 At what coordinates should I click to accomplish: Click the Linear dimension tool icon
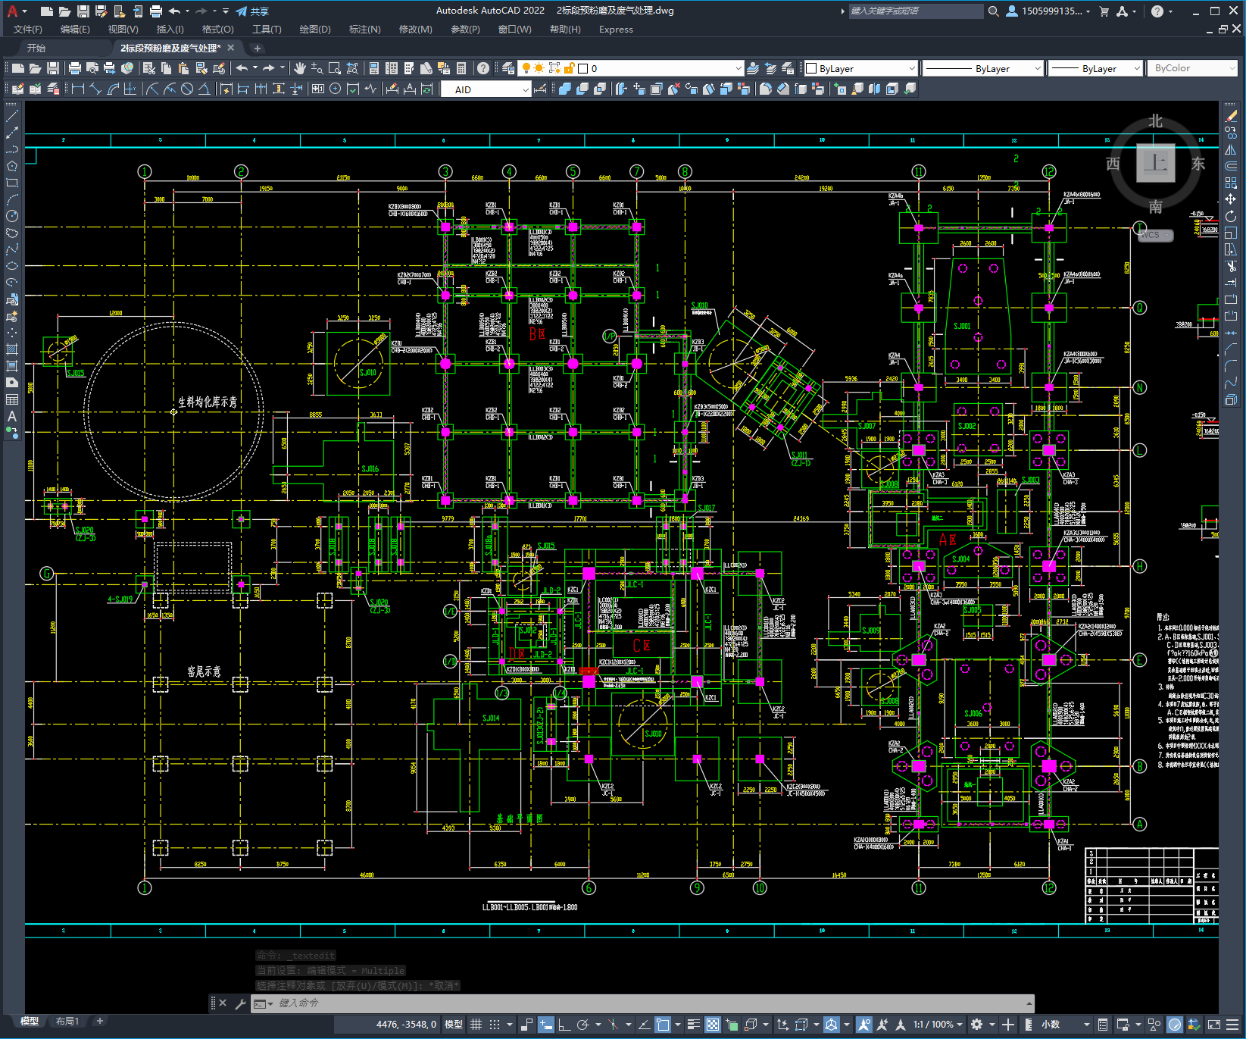[78, 89]
